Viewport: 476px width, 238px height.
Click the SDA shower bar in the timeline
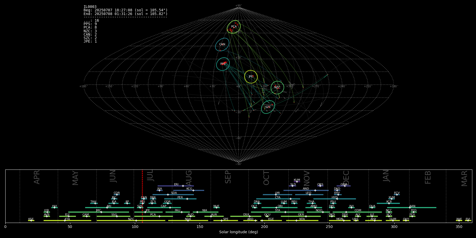click(x=173, y=195)
